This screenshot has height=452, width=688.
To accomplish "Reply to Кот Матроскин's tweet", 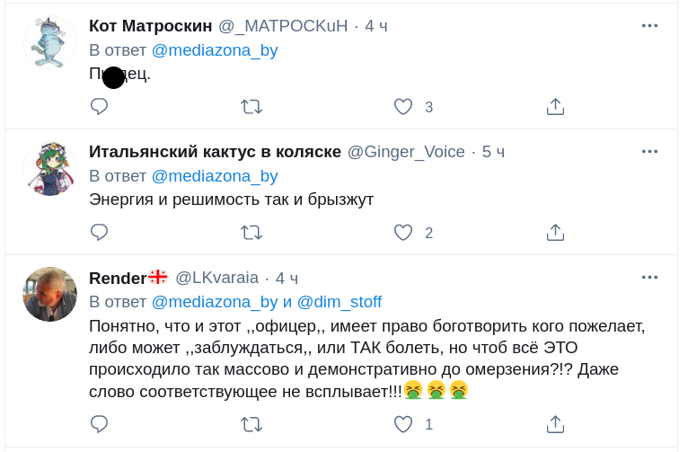I will pyautogui.click(x=100, y=107).
